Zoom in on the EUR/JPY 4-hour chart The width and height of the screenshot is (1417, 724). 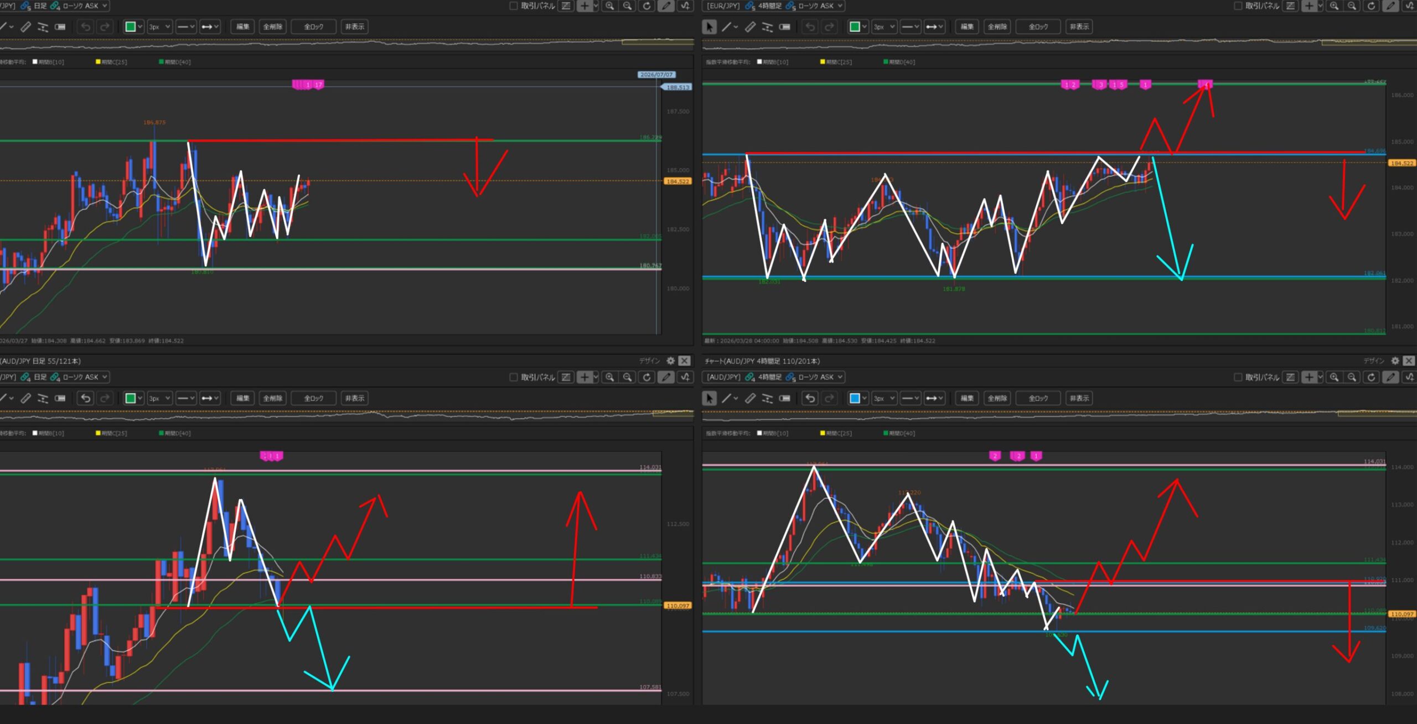point(1334,6)
